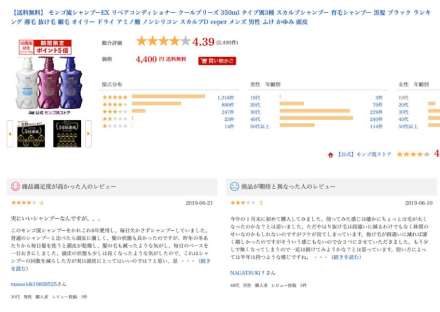Open the 14冠達成 thumbnail image
This screenshot has width=440, height=312.
click(67, 134)
